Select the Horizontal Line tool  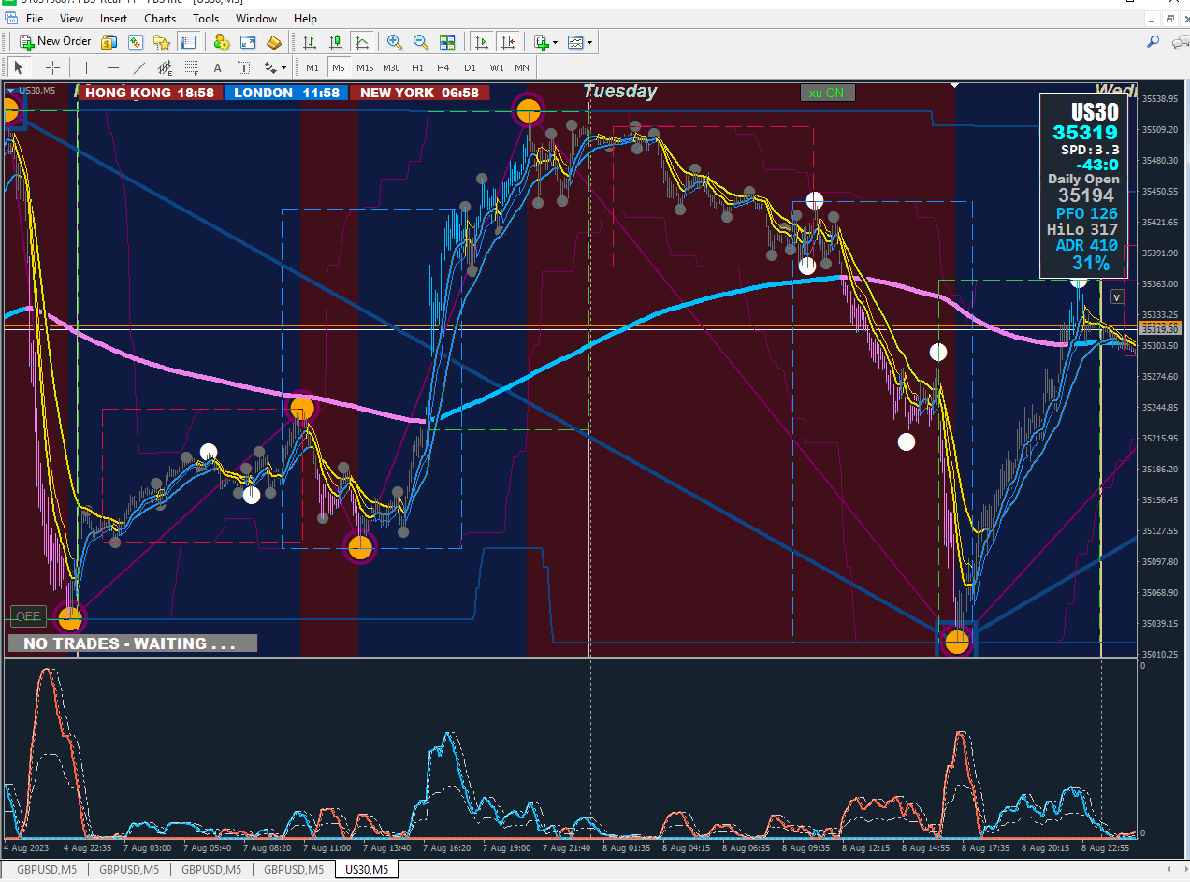(x=113, y=67)
